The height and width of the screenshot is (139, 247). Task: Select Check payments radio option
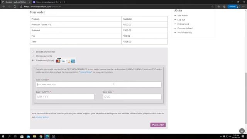point(33,56)
